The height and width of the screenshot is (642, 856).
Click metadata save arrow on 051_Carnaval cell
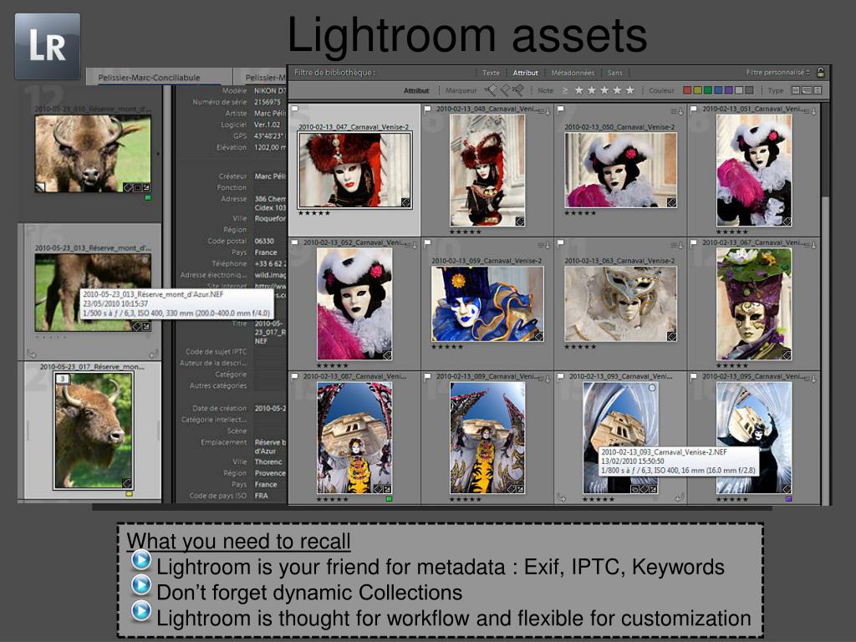(811, 111)
